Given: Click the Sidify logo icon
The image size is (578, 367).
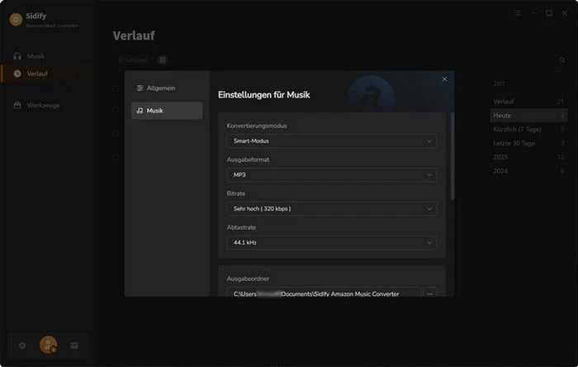Looking at the screenshot, I should coord(16,19).
